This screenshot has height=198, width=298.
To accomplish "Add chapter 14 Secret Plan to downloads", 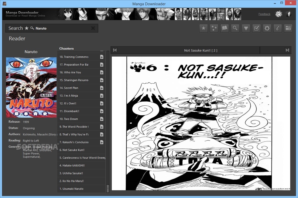I will 102,88.
